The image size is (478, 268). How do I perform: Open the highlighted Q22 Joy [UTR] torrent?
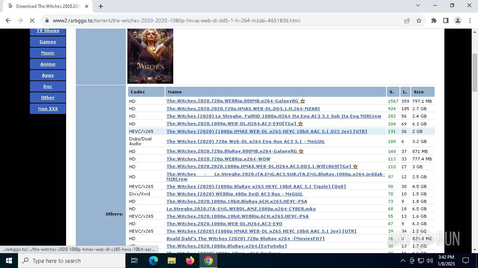coord(267,131)
